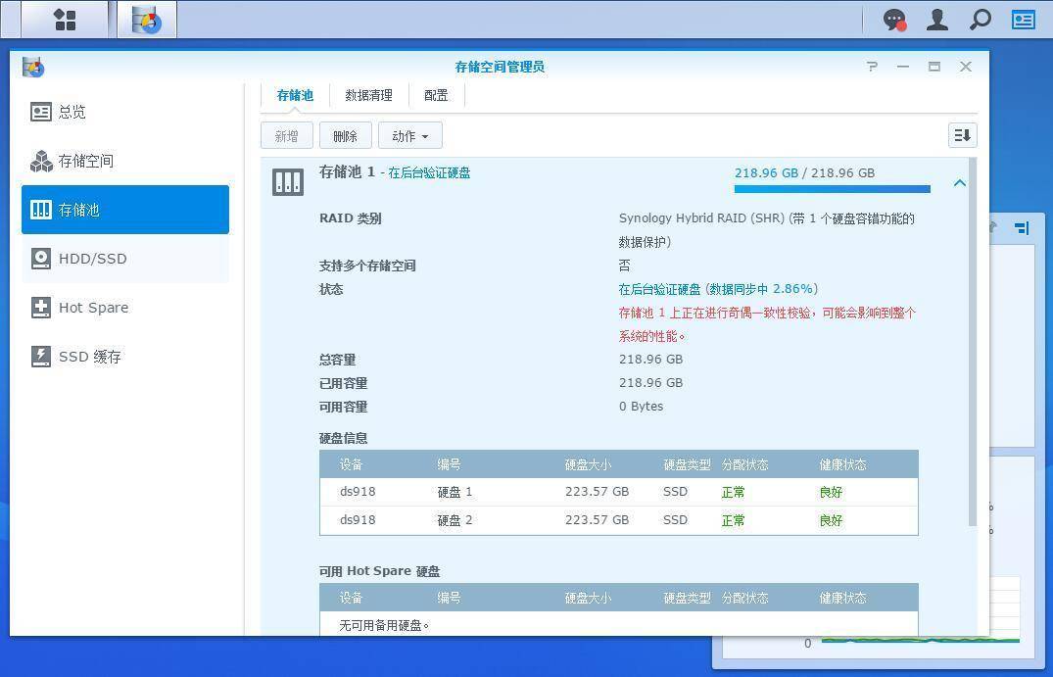Open the 动作 dropdown menu
This screenshot has height=677, width=1053.
[x=409, y=136]
